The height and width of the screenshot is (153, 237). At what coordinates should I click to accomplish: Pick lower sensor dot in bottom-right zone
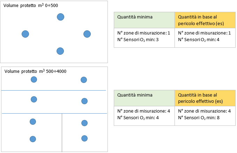click(x=84, y=138)
